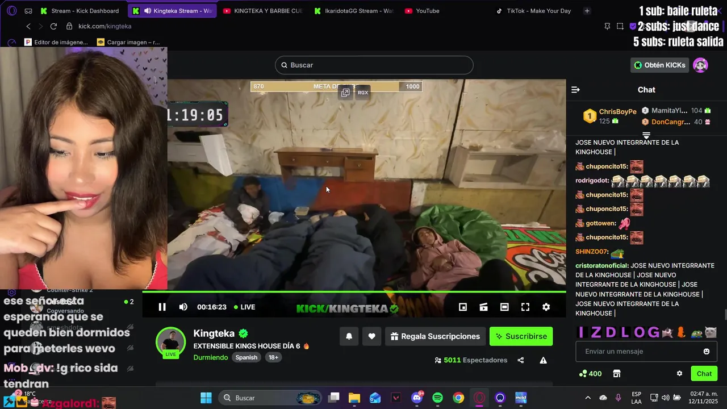Click the kick.com/kingteka address bar

coord(105,26)
